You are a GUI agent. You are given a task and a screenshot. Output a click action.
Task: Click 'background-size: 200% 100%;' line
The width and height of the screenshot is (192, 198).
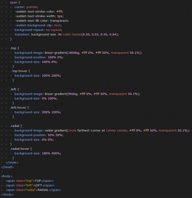(38, 112)
